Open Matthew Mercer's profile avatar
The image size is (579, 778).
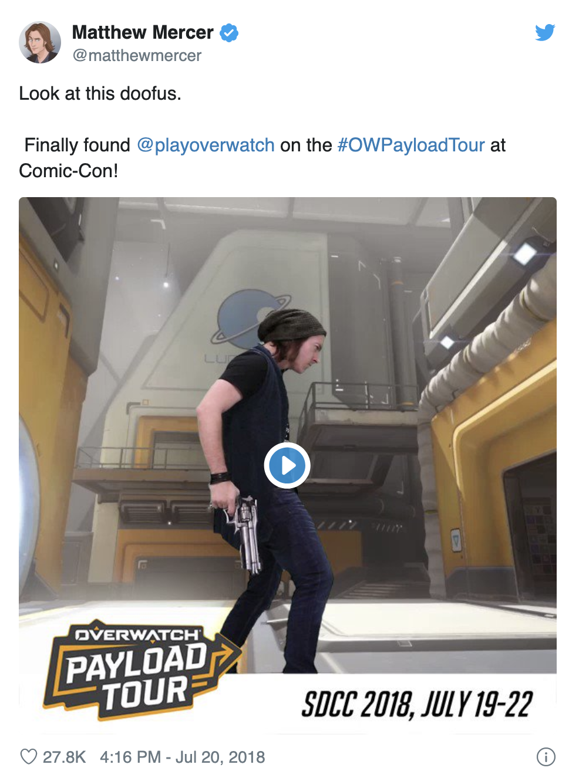pyautogui.click(x=40, y=42)
